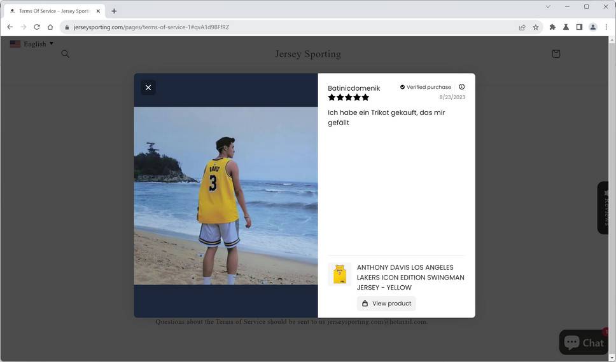Open a new browser tab
The image size is (616, 362).
pos(114,11)
